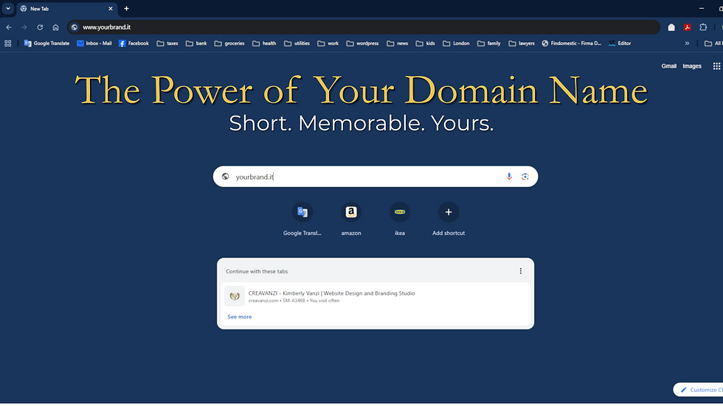The image size is (723, 406).
Task: Open Google Translate bookmark
Action: [46, 43]
